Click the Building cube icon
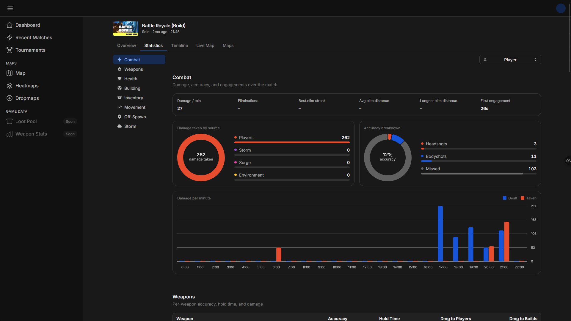Image resolution: width=571 pixels, height=321 pixels. point(120,88)
